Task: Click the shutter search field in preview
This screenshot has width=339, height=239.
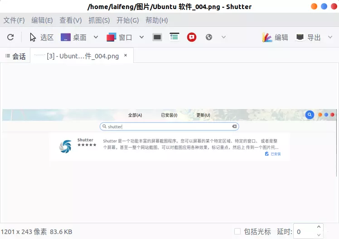Action: coord(169,127)
